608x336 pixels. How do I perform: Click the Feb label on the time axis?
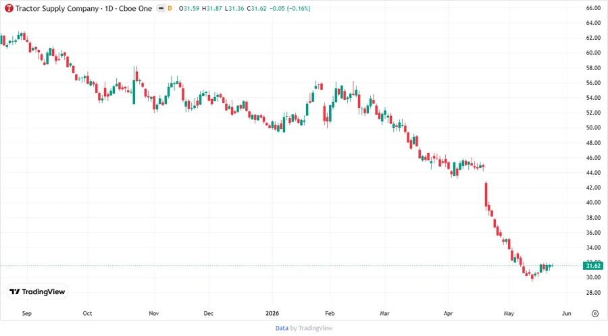(330, 313)
